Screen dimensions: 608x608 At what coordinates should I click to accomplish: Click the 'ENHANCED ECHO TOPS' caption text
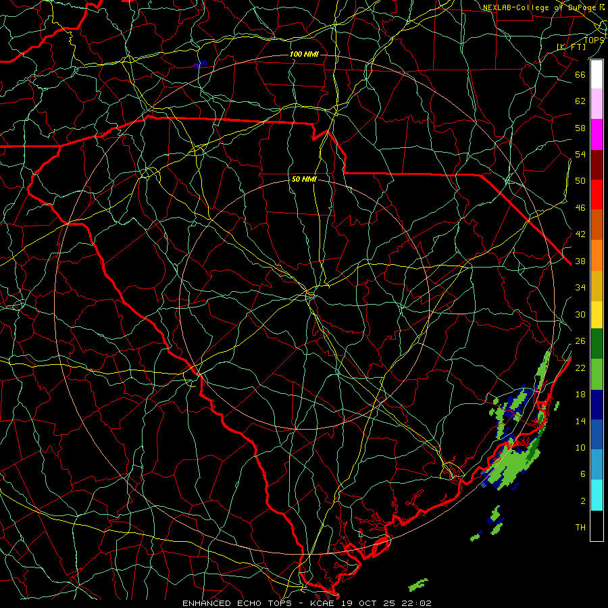[237, 603]
